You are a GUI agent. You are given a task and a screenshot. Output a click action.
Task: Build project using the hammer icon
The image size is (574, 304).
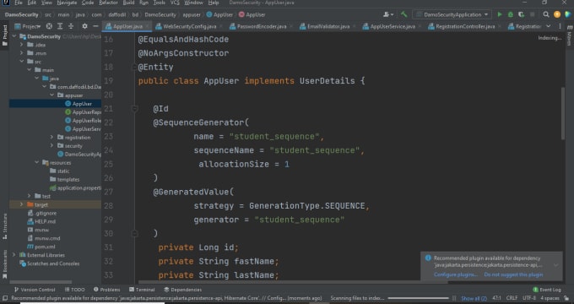403,14
